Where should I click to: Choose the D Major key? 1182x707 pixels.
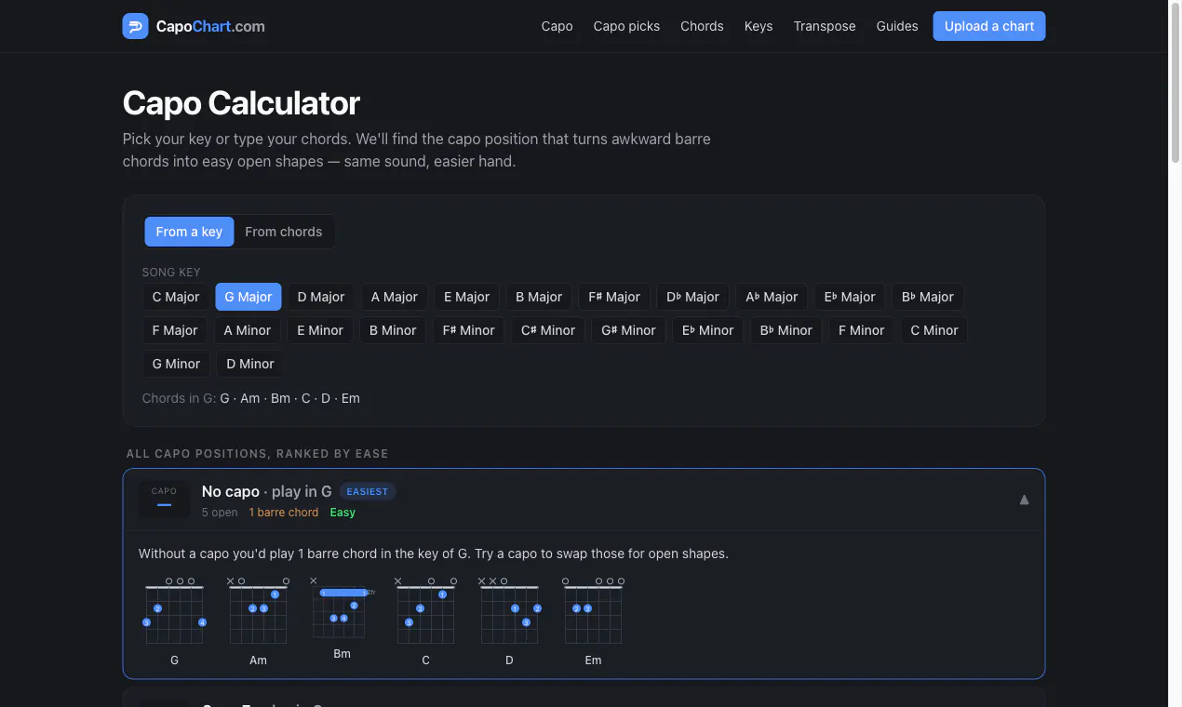coord(321,297)
